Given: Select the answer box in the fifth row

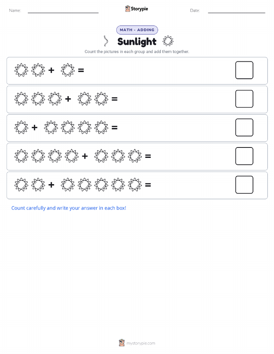Looking at the screenshot, I should (244, 185).
